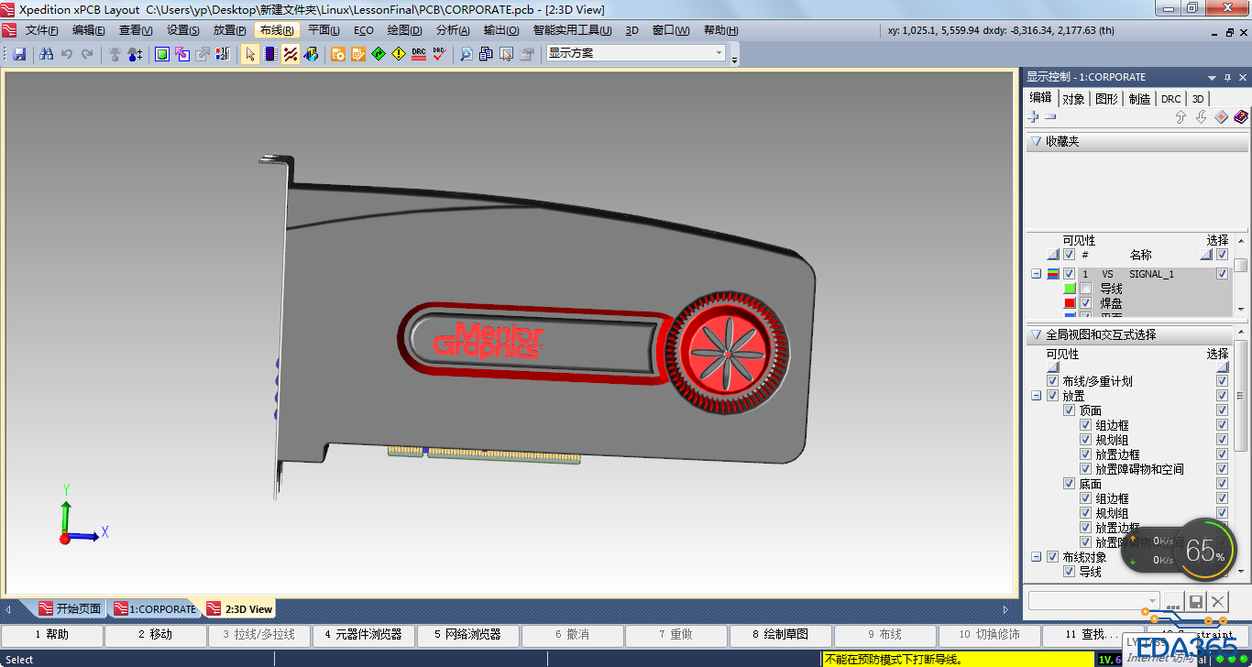1252x667 pixels.
Task: Click the binoculars Find icon
Action: 47,54
